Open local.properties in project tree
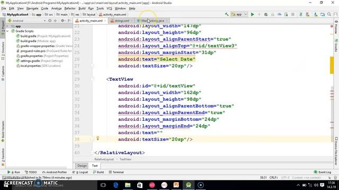The image size is (339, 190). (x=39, y=65)
